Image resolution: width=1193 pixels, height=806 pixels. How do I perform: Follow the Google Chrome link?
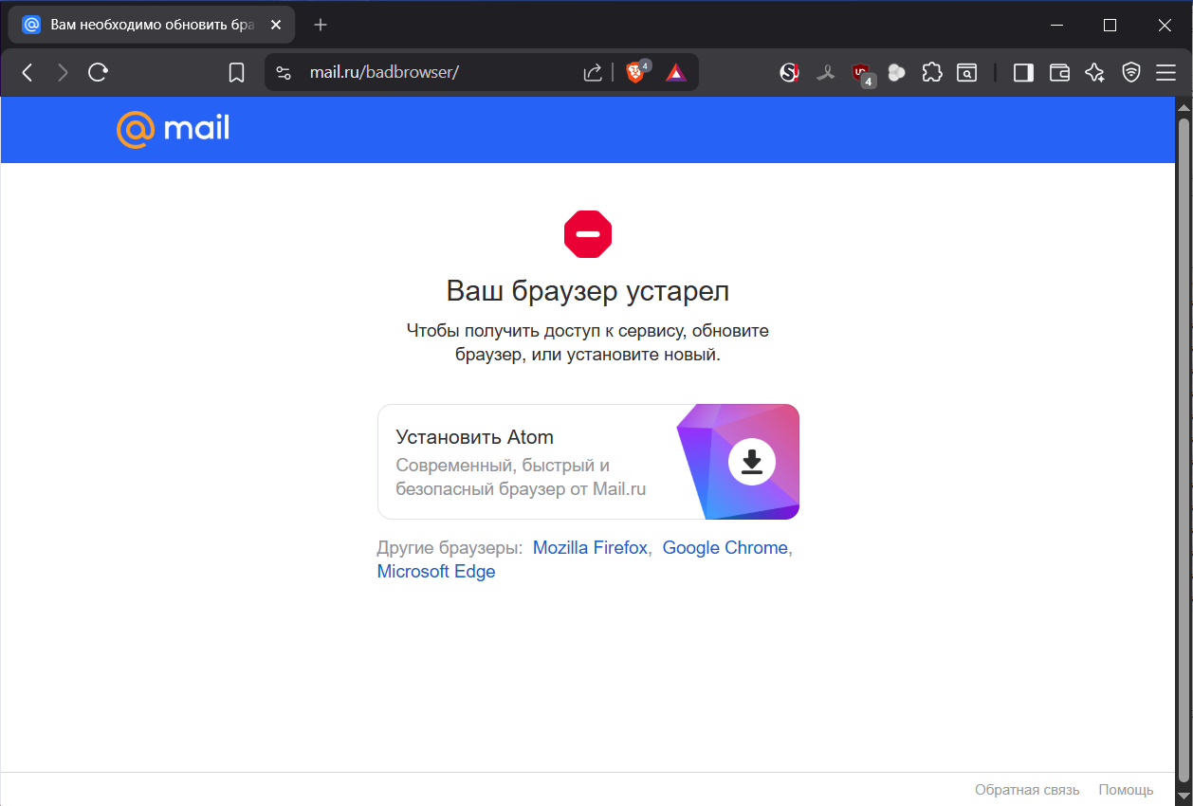[x=725, y=548]
